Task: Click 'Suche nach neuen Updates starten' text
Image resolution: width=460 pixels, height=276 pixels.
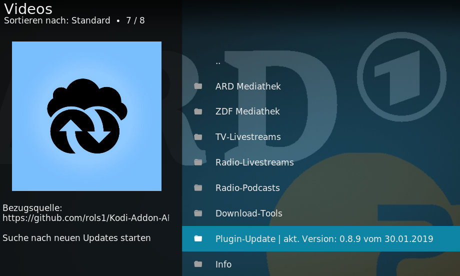Action: pyautogui.click(x=76, y=238)
